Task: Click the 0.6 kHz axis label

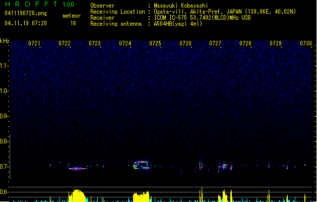Action: [x=5, y=192]
